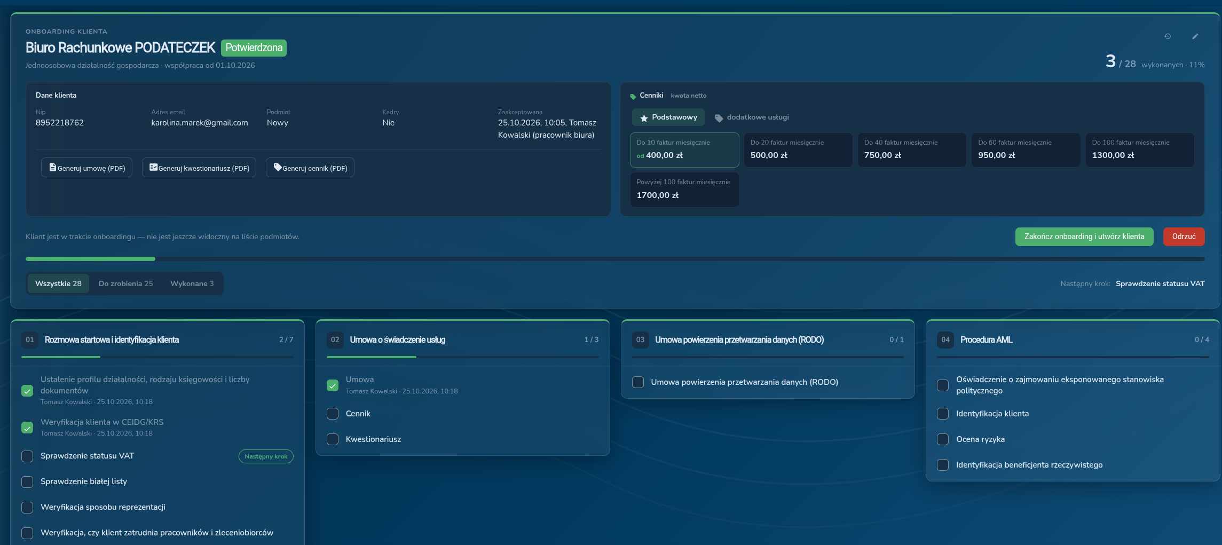The image size is (1222, 545).
Task: Switch to dodatkowe usługi tab
Action: 752,117
